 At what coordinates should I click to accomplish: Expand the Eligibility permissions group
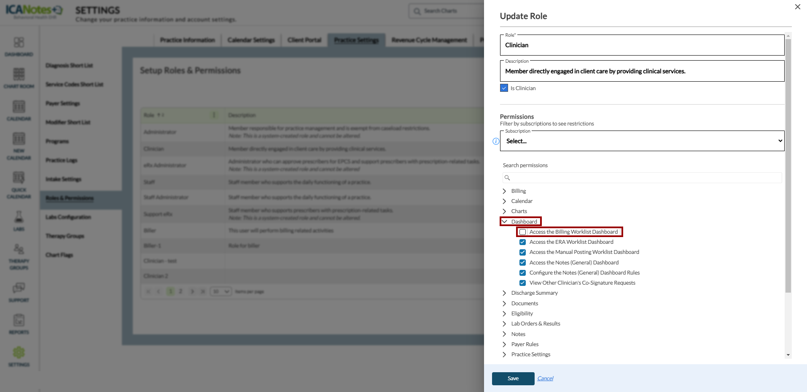(x=504, y=314)
